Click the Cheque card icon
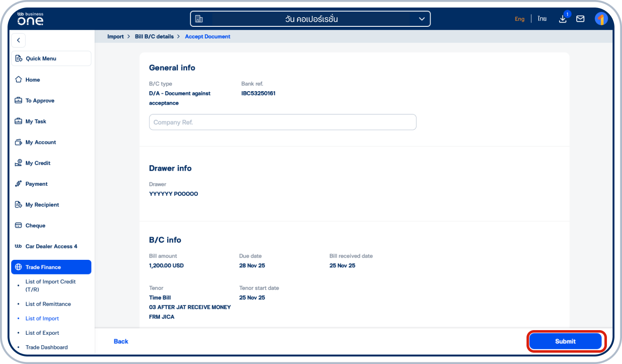Screen dimensions: 622x364 tap(18, 225)
